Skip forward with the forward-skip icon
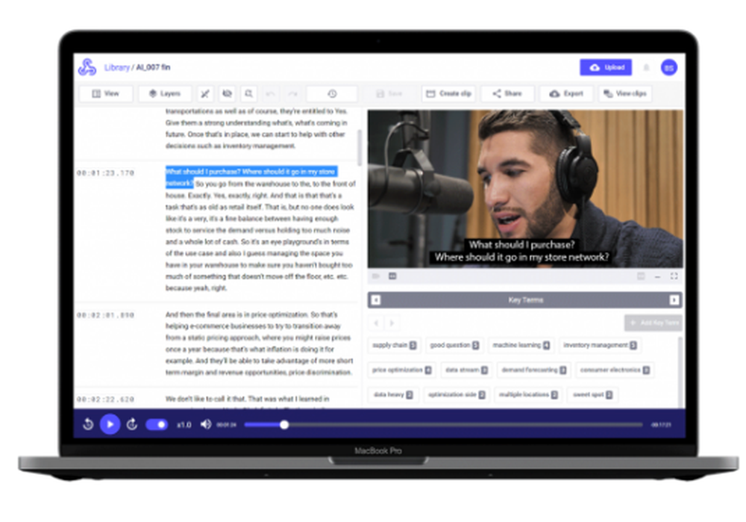Screen dimensions: 746x522 click(132, 424)
